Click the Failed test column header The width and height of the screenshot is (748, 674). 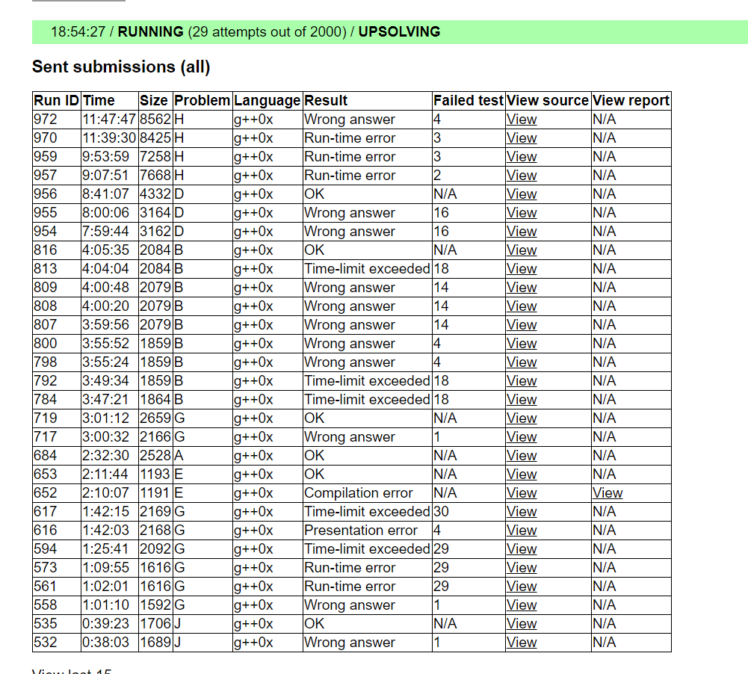(468, 101)
